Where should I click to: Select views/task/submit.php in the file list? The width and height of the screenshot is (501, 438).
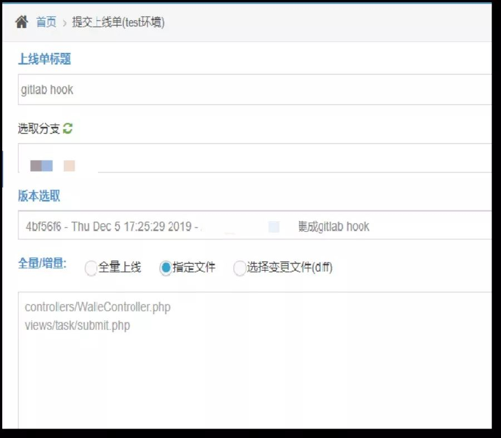(77, 325)
